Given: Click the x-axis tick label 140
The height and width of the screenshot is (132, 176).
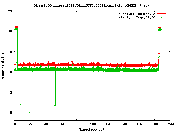Looking at the screenshot, I should (x=124, y=124).
